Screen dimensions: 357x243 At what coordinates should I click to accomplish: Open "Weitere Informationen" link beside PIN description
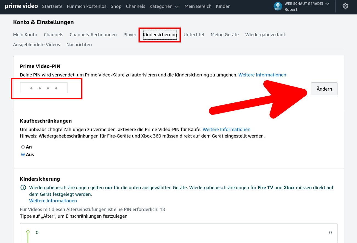pyautogui.click(x=262, y=75)
